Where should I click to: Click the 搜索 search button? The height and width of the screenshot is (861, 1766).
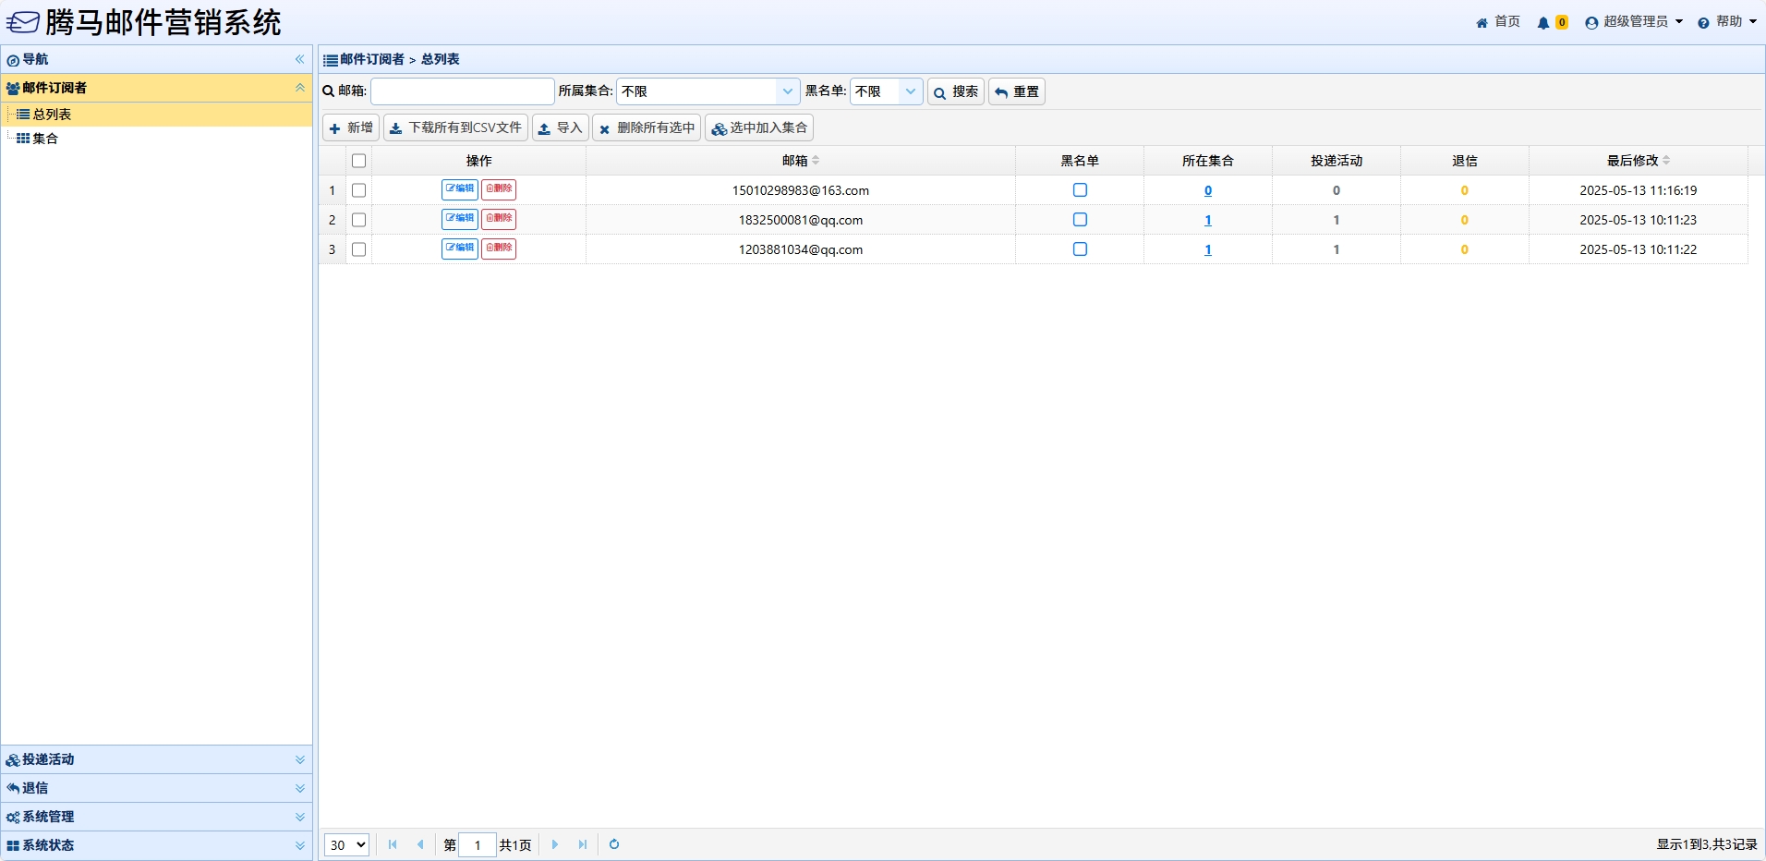pos(955,91)
